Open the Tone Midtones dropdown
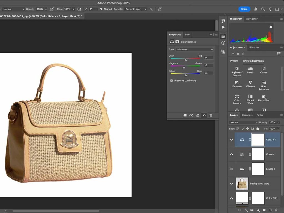 point(195,49)
